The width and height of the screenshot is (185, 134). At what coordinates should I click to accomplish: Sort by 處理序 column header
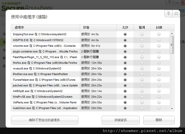tap(45, 28)
